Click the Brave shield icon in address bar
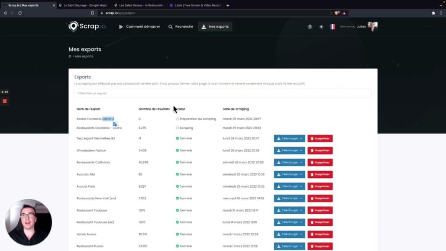 pyautogui.click(x=337, y=13)
